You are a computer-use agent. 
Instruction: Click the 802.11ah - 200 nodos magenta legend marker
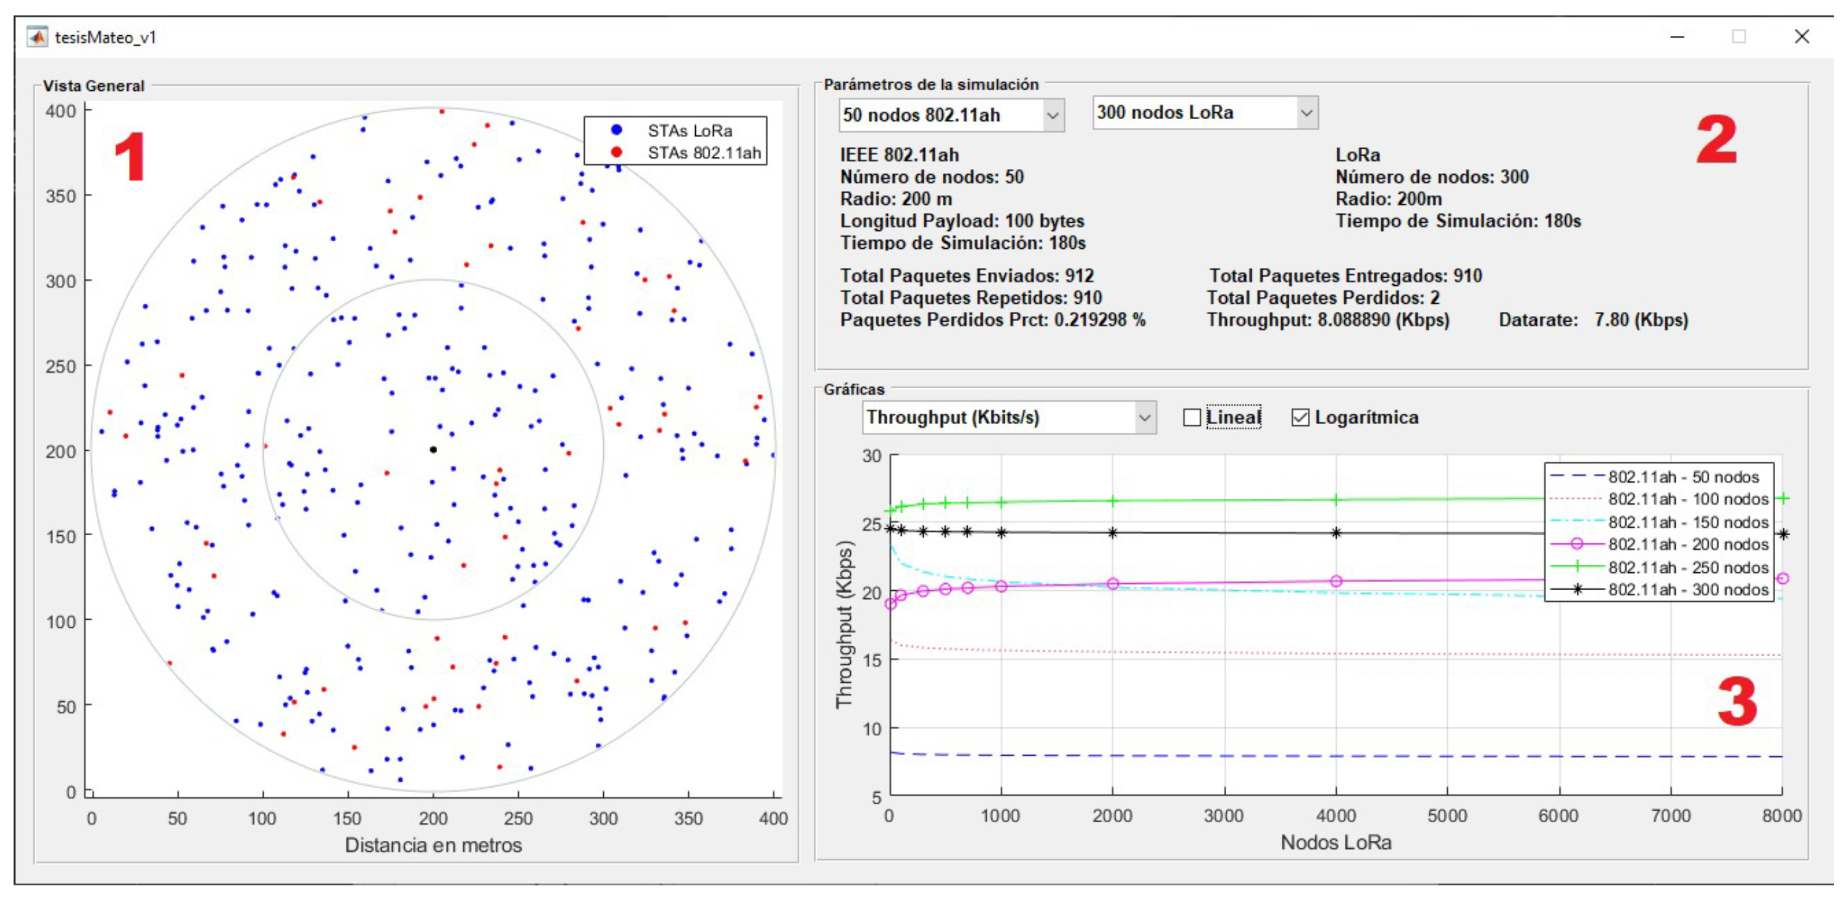point(1577,544)
